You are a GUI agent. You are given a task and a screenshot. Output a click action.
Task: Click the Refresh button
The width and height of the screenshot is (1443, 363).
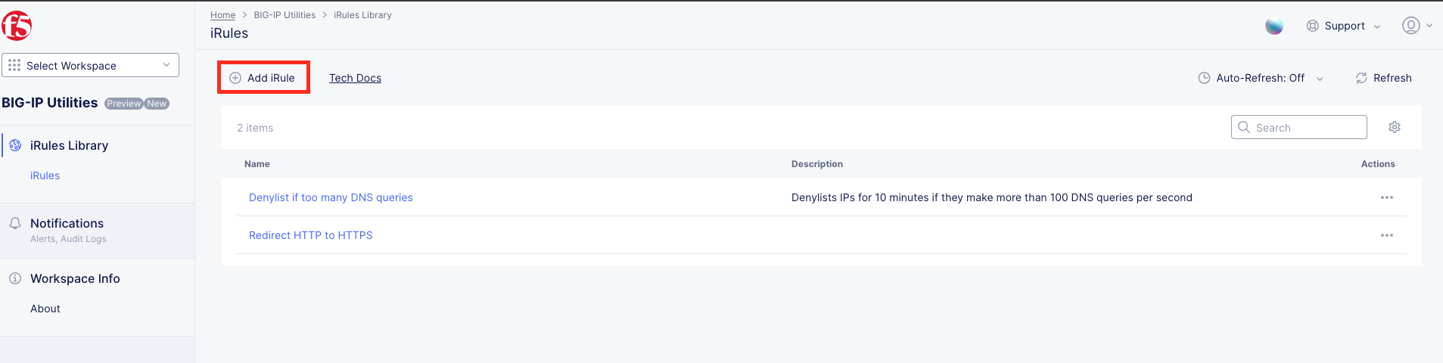click(1383, 78)
